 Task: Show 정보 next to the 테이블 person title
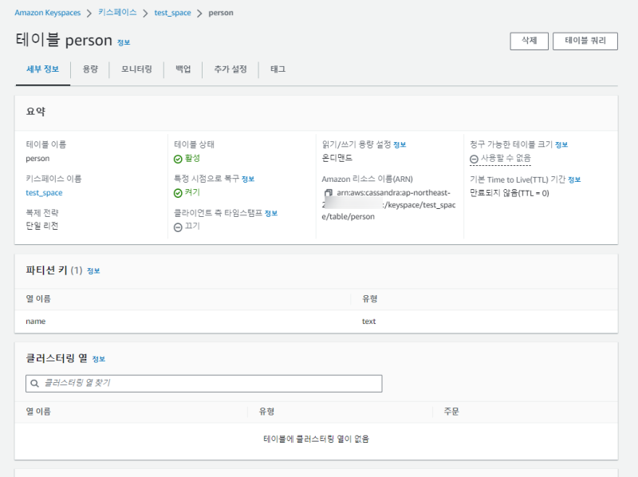124,42
